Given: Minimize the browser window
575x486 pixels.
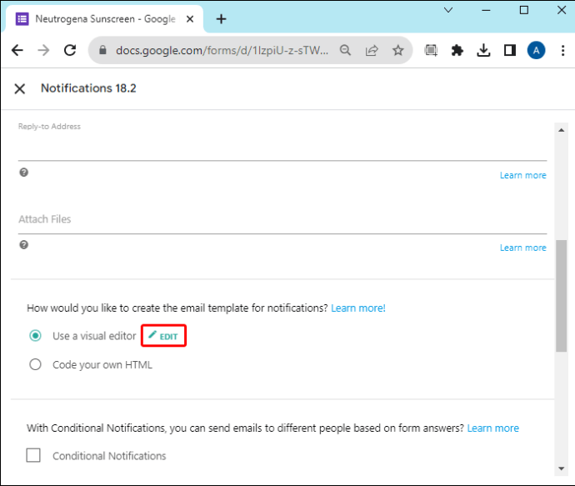Looking at the screenshot, I should (x=486, y=10).
